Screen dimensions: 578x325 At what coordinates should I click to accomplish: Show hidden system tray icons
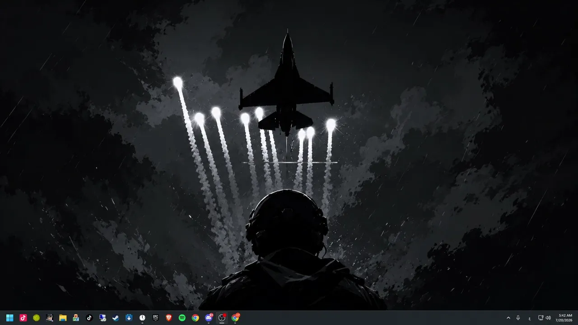508,318
